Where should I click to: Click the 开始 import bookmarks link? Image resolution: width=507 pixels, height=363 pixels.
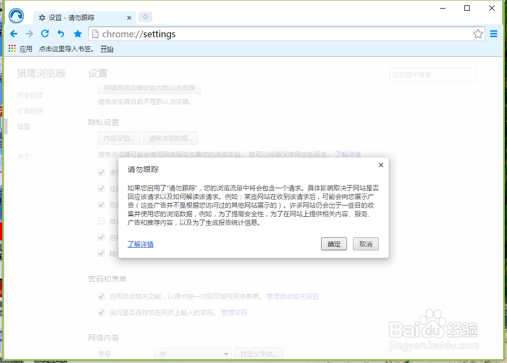pyautogui.click(x=106, y=49)
